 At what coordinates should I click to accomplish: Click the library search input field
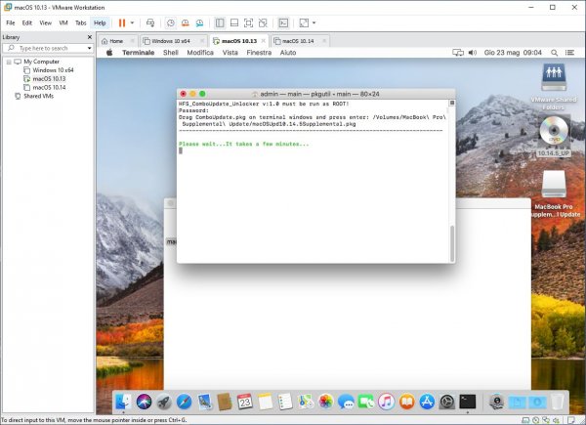47,47
